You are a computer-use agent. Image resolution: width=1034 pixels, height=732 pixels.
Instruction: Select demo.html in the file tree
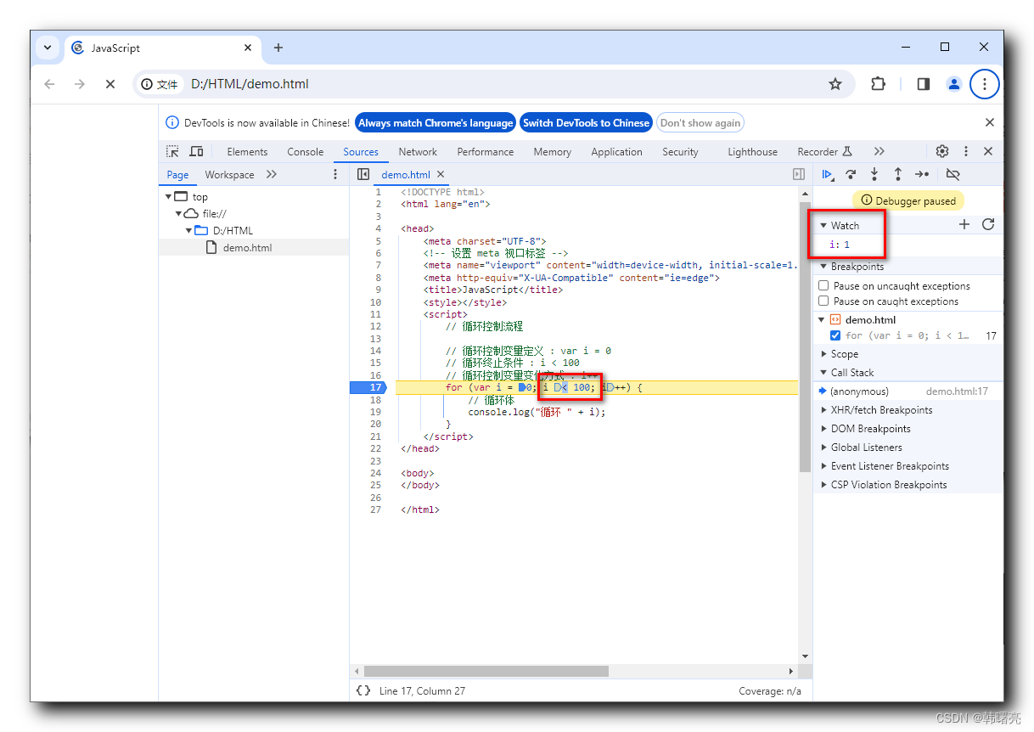(x=247, y=248)
